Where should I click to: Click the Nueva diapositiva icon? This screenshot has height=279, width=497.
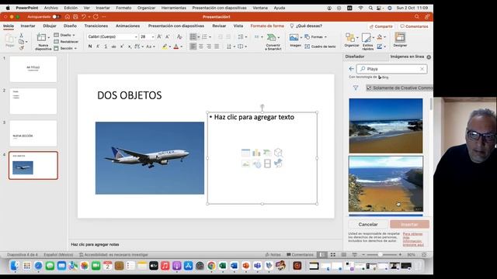click(41, 37)
